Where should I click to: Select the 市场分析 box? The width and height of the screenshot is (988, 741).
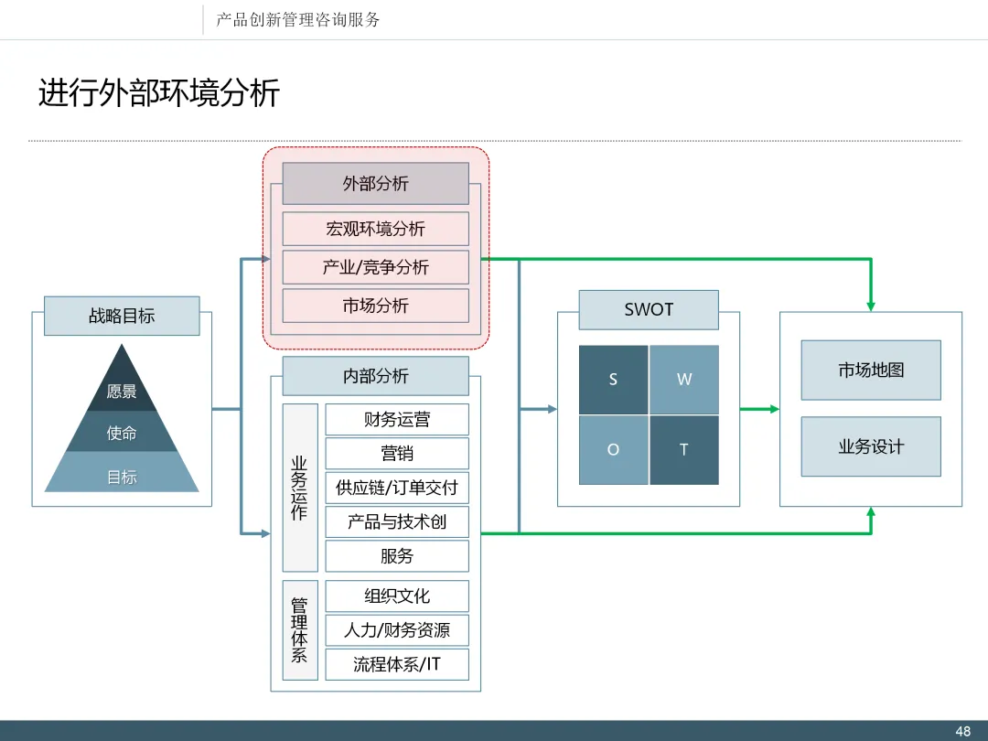[376, 306]
